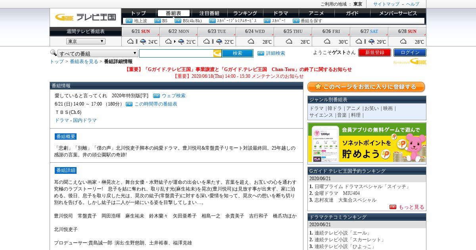Open the ヘルプ link

(413, 4)
